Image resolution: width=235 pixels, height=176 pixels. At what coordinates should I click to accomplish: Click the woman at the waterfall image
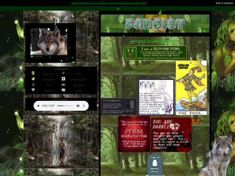(56, 142)
